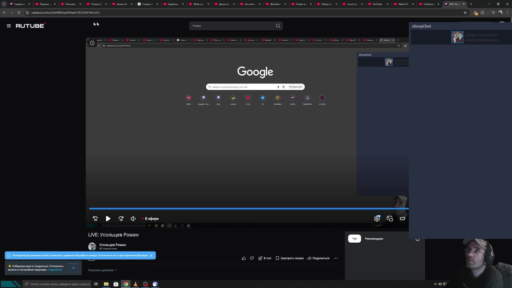Dislike the video with thumbs down

(x=252, y=258)
